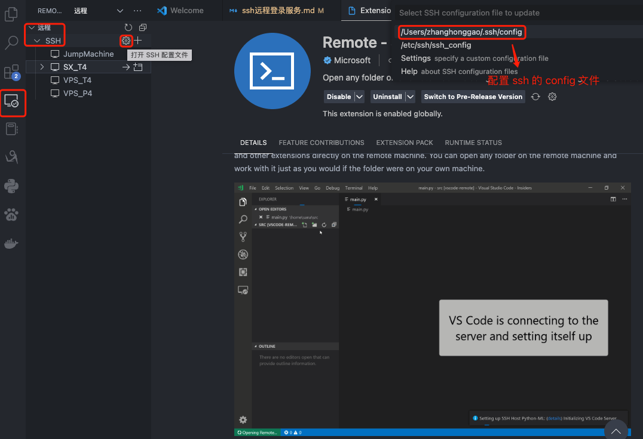Select the JumpMachine host entry
Image resolution: width=643 pixels, height=439 pixels.
88,54
